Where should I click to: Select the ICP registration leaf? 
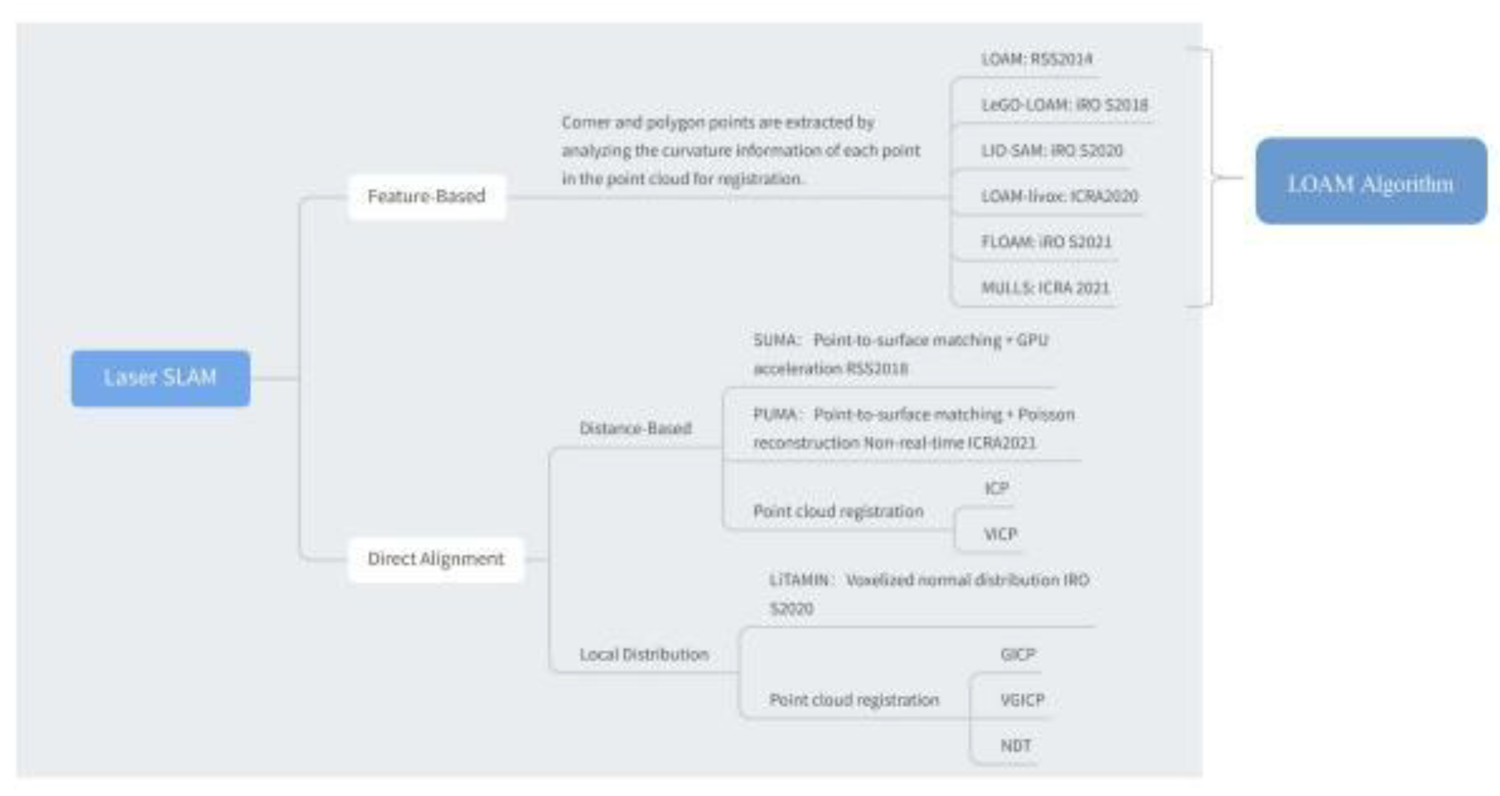[996, 488]
